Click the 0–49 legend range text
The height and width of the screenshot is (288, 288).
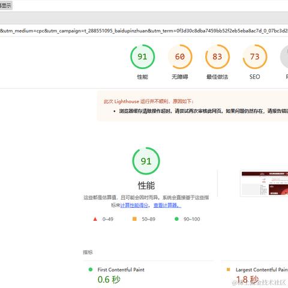108,219
